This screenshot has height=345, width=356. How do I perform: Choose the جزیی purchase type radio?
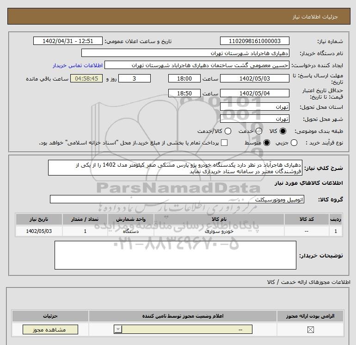[294, 143]
